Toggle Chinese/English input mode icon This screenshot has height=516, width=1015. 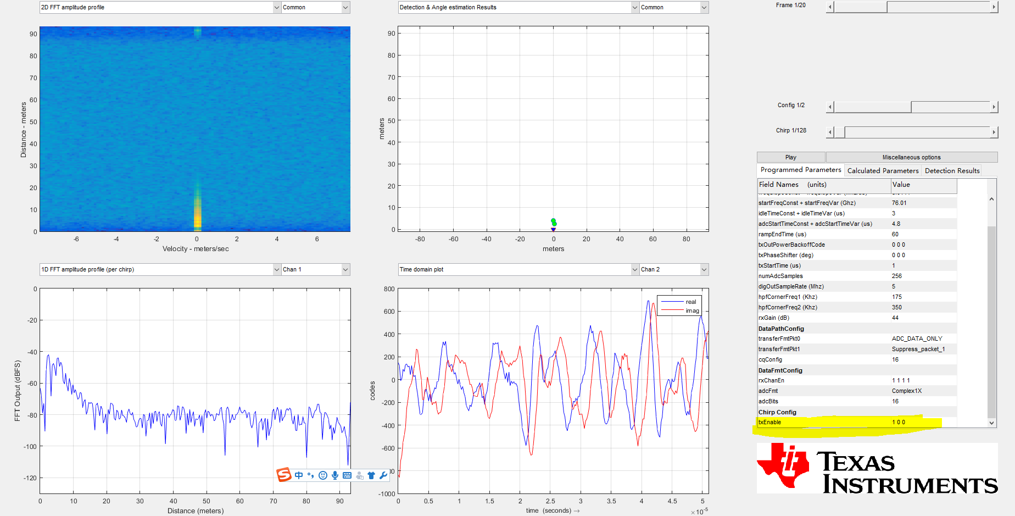[299, 475]
